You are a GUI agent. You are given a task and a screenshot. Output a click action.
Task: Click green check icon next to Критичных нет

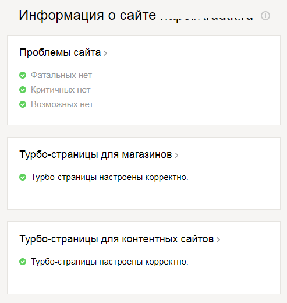[x=23, y=90]
